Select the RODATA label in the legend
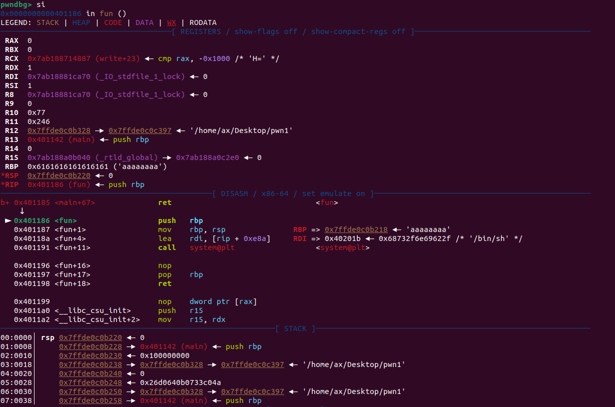This screenshot has width=615, height=407. (203, 22)
